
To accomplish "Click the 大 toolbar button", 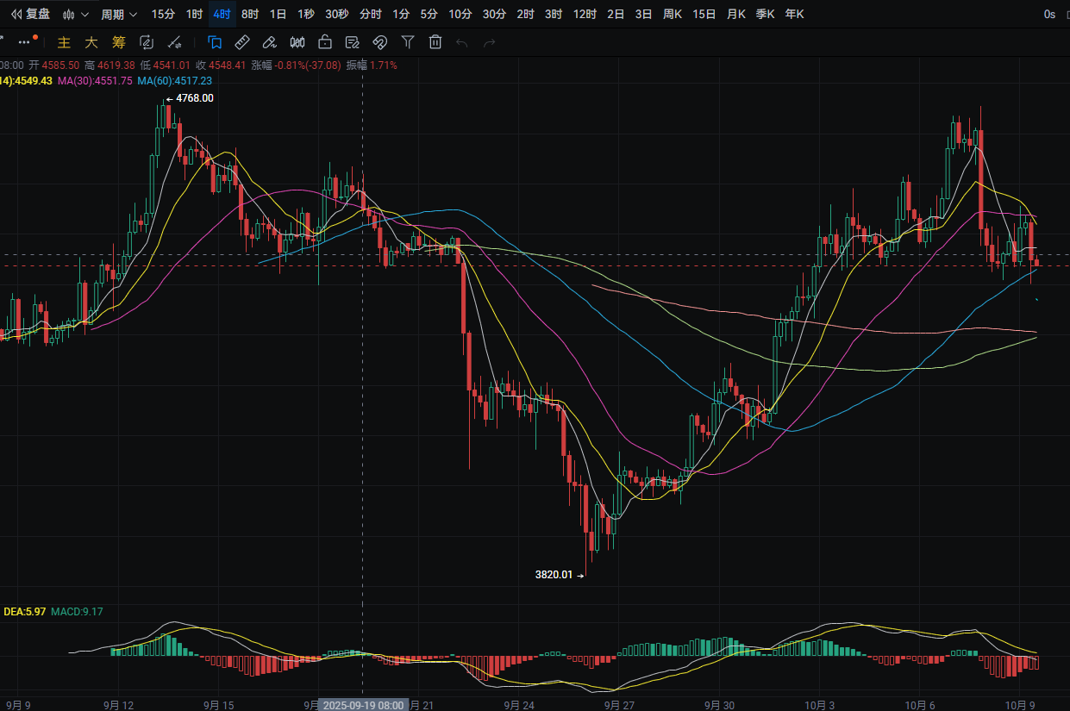I will (x=91, y=42).
